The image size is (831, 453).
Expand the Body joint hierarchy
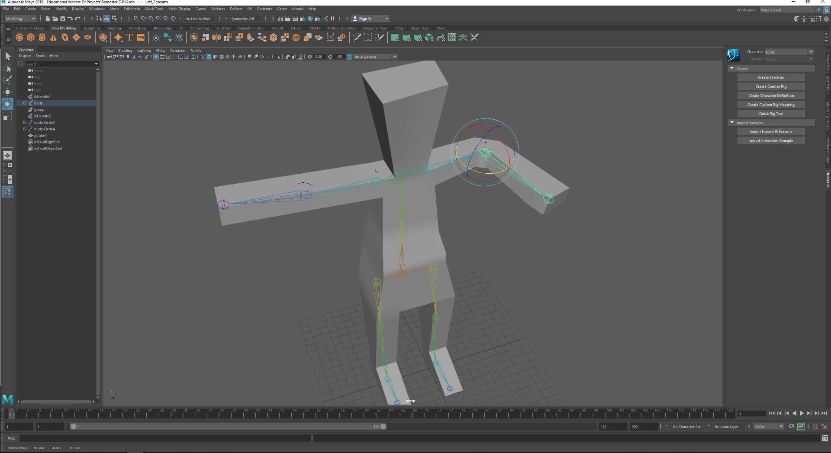[25, 103]
